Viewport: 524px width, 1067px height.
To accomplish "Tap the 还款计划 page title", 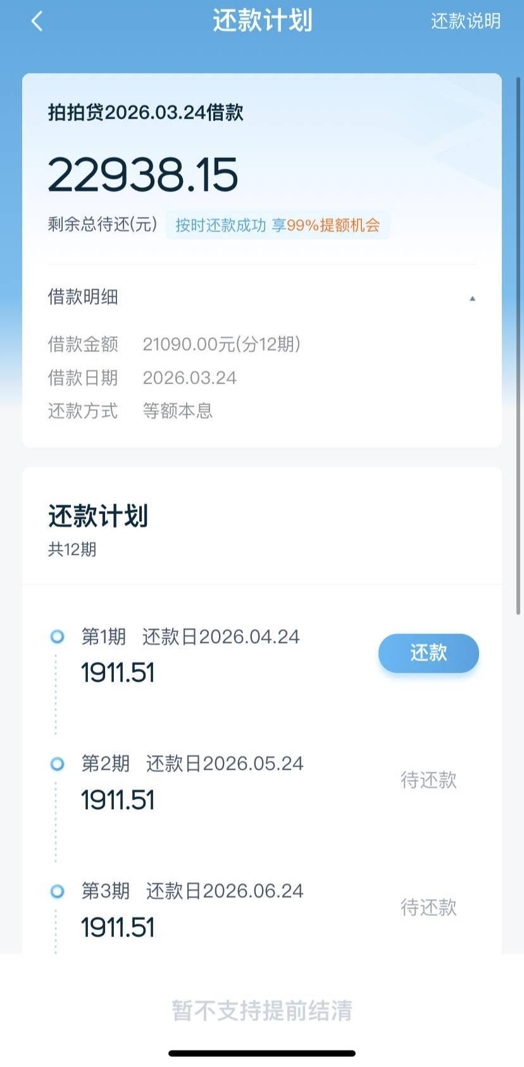I will [262, 21].
